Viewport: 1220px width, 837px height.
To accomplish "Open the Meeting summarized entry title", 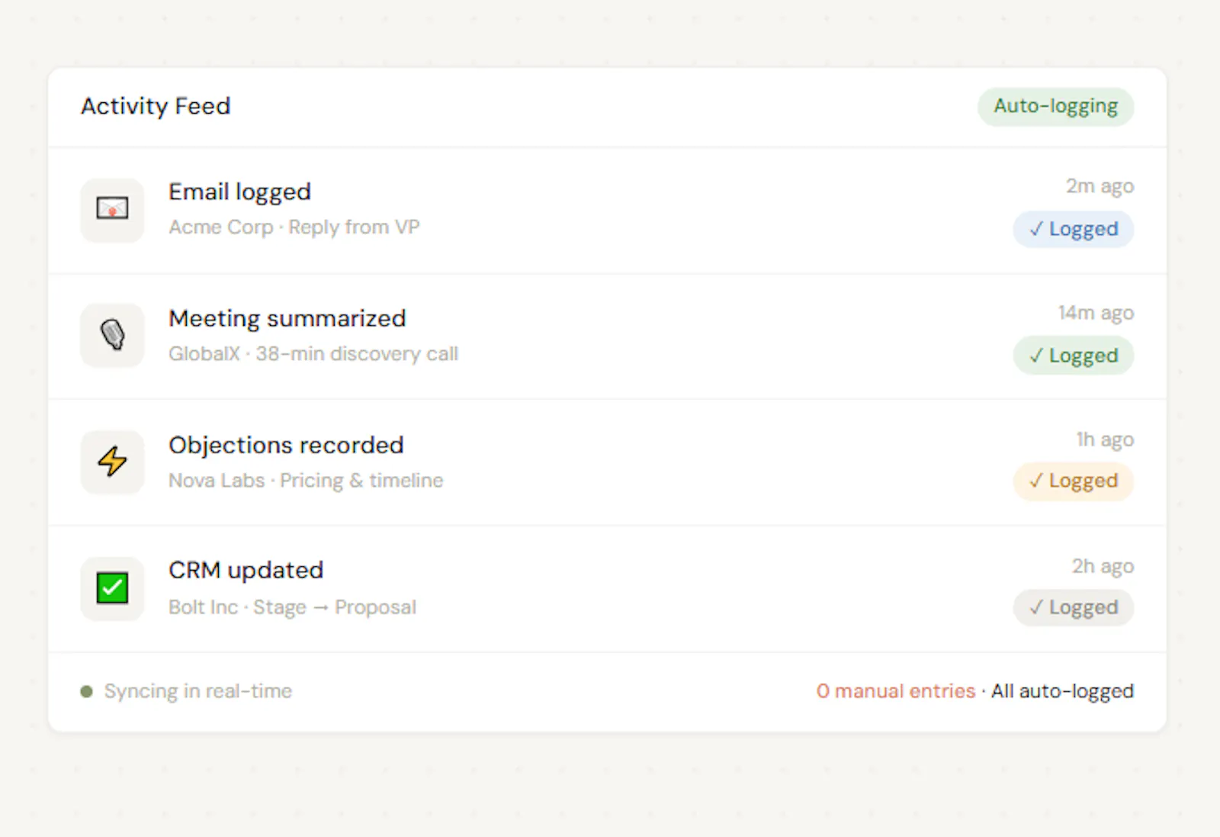I will click(287, 319).
